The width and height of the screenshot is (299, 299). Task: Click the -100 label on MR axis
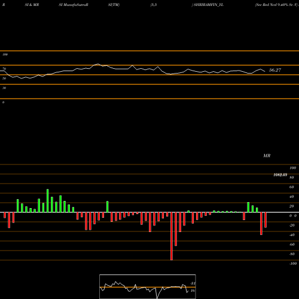tap(293, 264)
